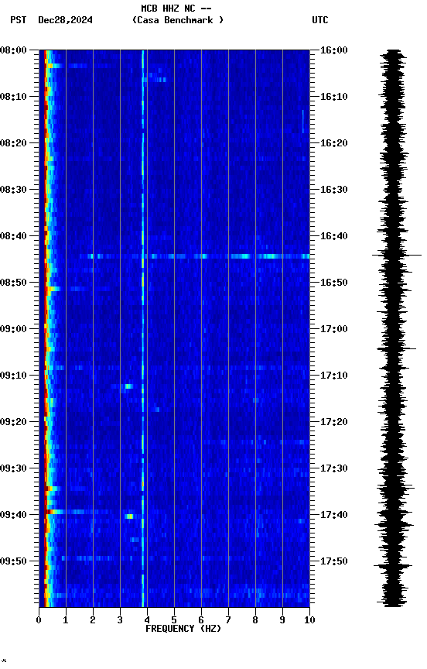
Task: Click the 8 Hz frequency axis label
Action: (x=255, y=620)
